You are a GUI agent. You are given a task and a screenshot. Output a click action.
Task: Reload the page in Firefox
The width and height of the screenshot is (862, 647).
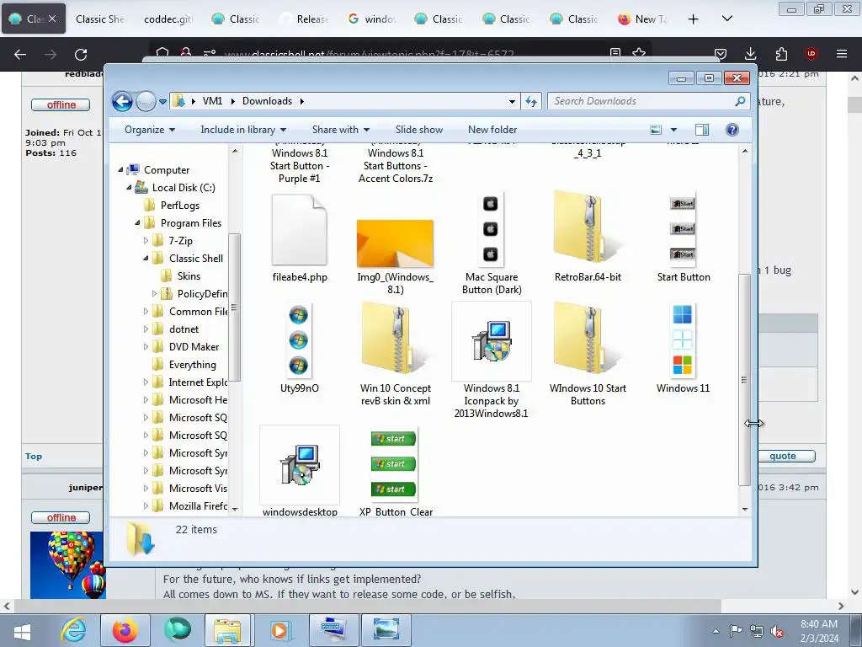81,55
